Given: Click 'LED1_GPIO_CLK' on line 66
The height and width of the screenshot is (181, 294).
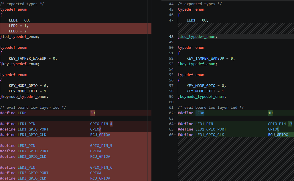Looking at the screenshot, I should 210,135.
